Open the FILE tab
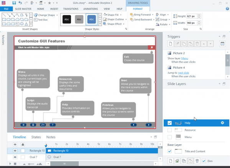This screenshot has height=168, width=230. coord(6,9)
